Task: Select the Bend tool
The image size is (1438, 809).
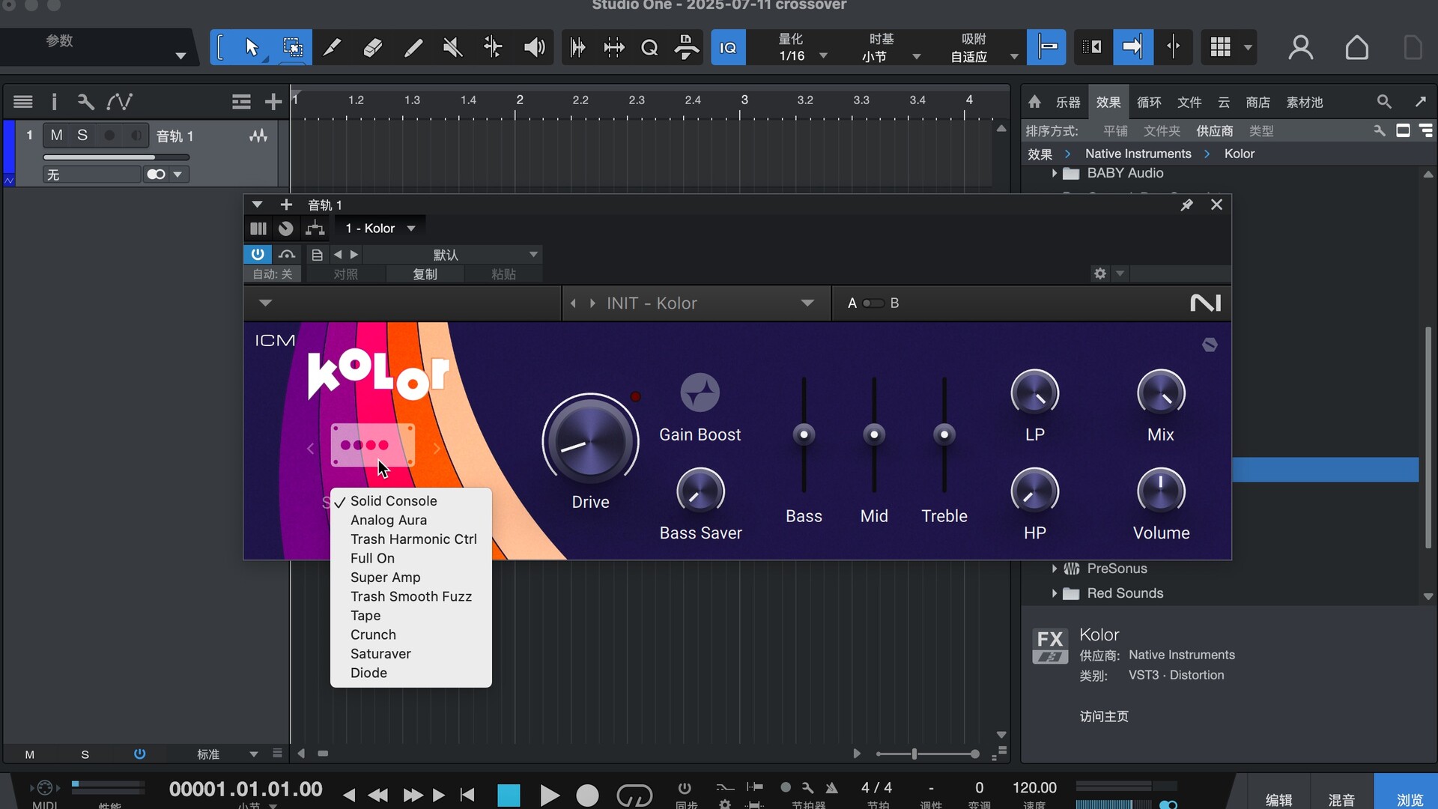Action: click(493, 48)
